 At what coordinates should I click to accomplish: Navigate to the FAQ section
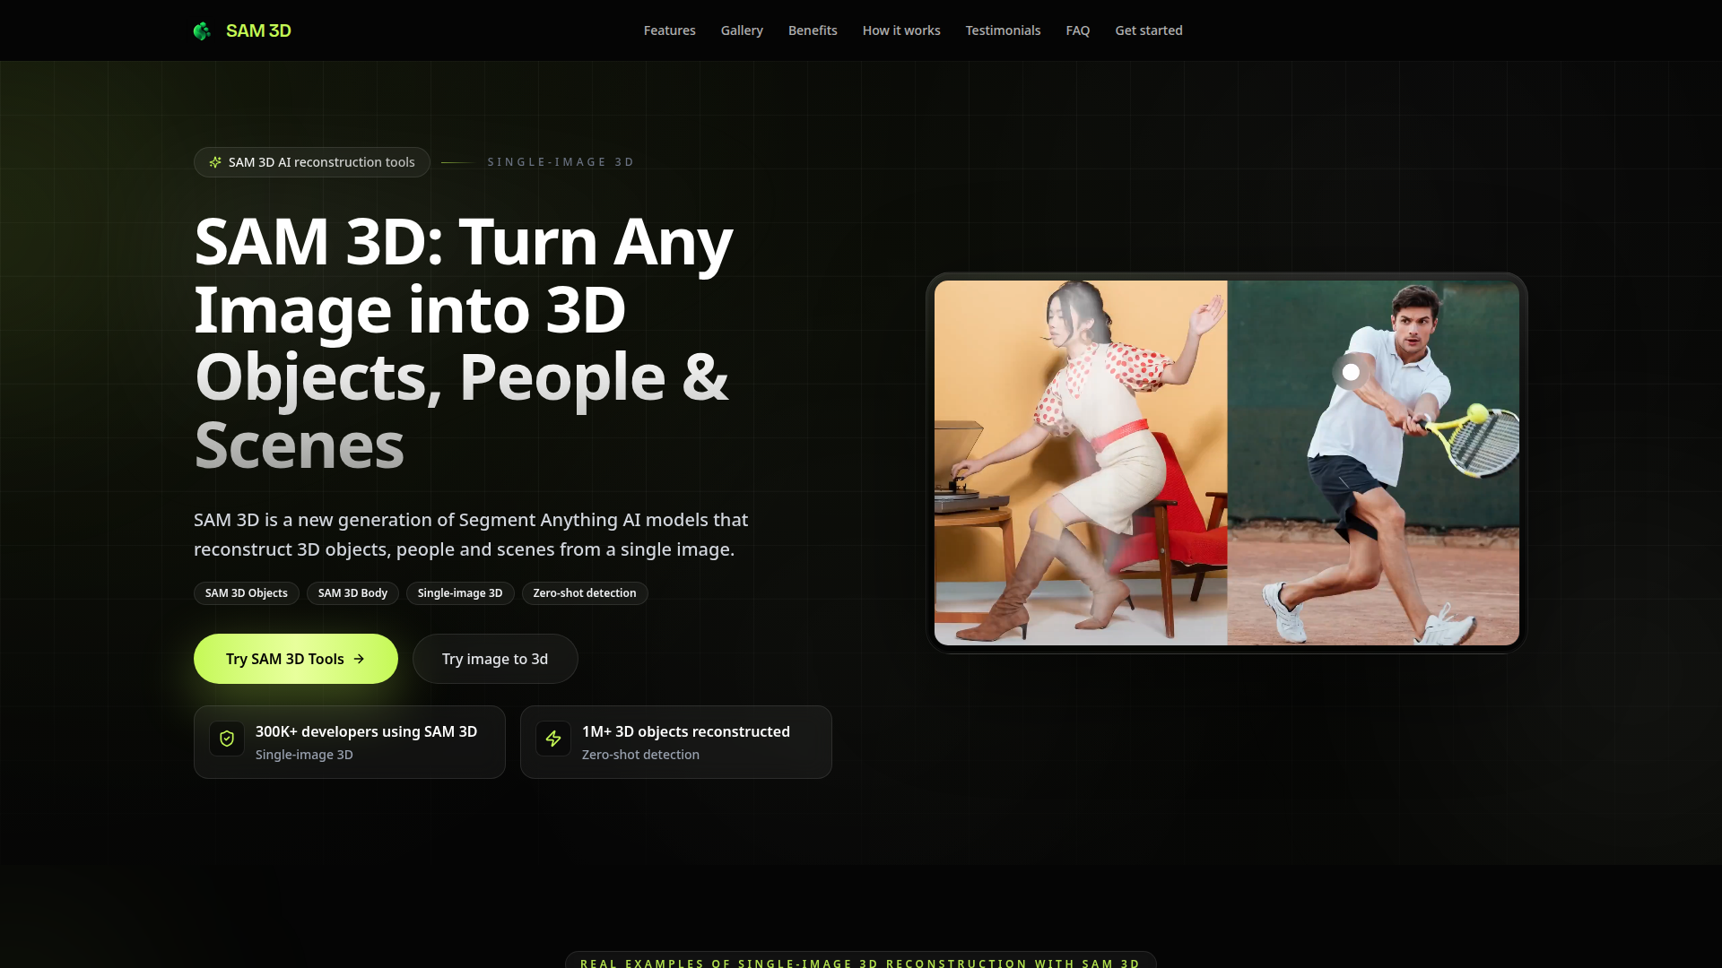point(1078,30)
